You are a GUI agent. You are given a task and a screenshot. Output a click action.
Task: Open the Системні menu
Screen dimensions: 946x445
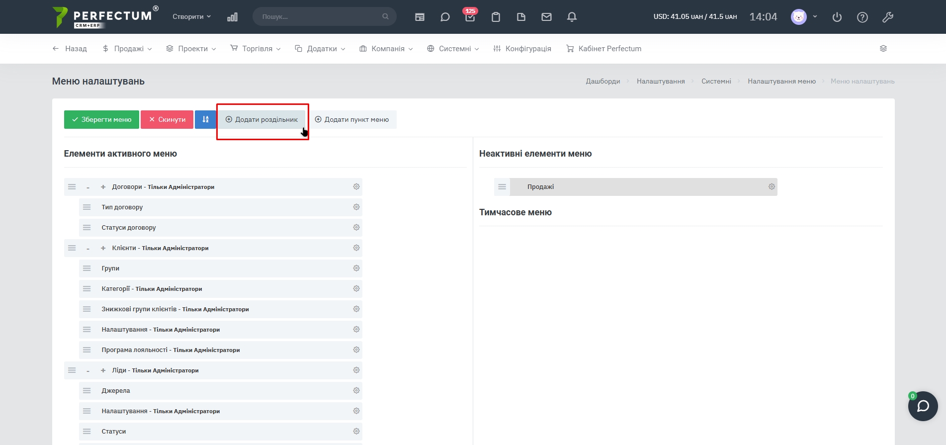(x=453, y=49)
